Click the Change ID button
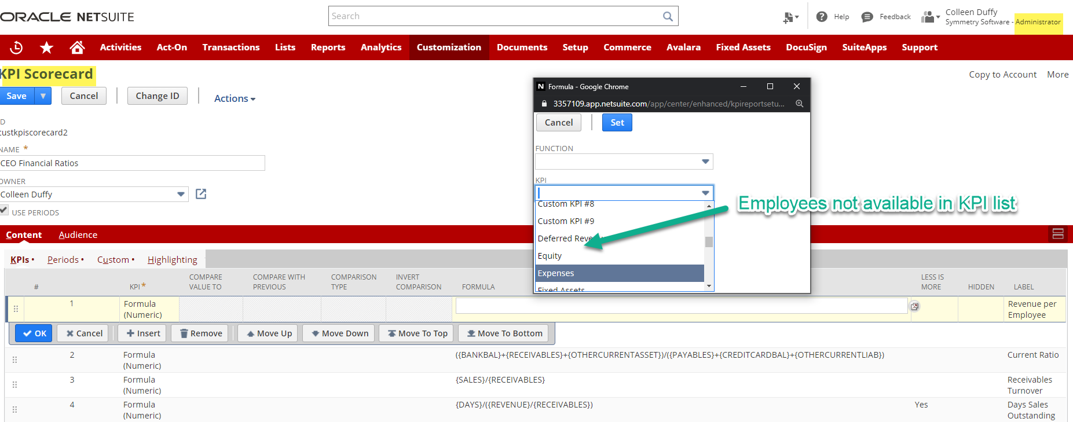This screenshot has height=422, width=1073. [158, 96]
